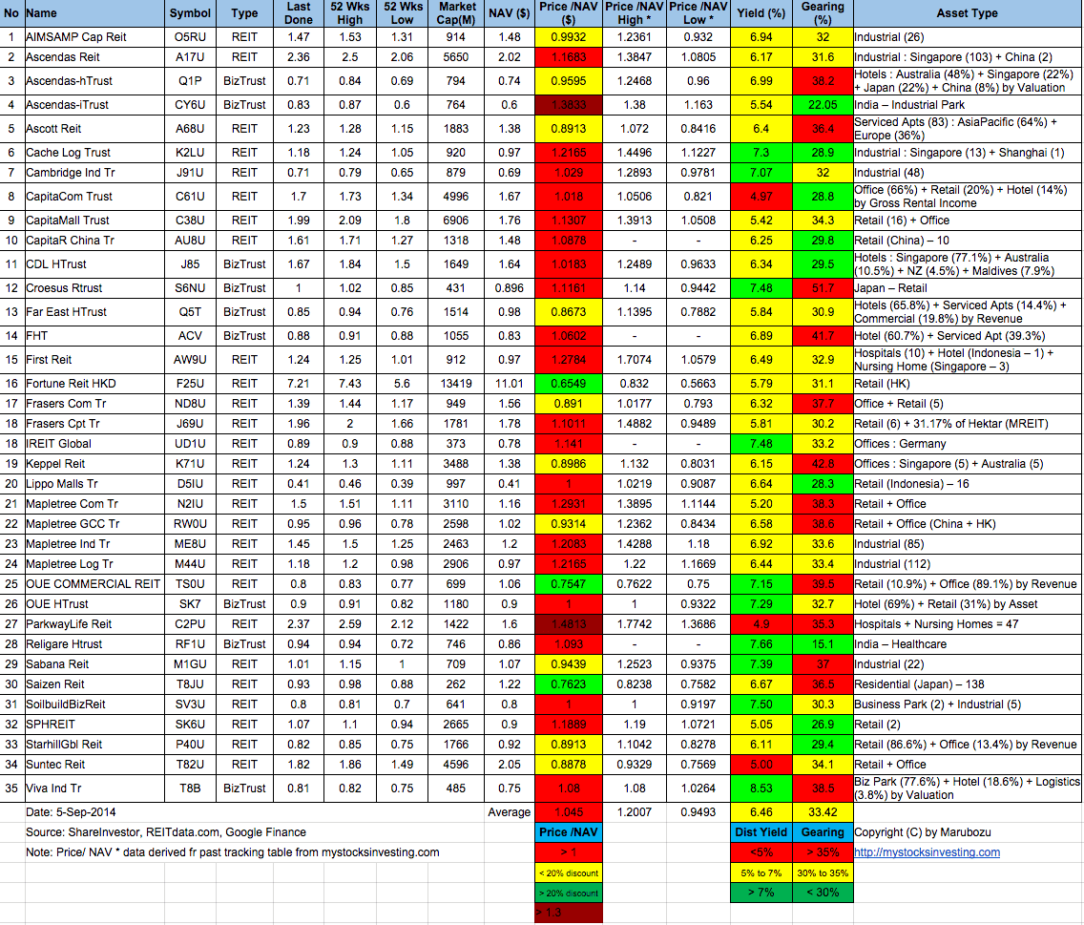The height and width of the screenshot is (925, 1084).
Task: Click the Suntec Reit name cell
Action: (94, 766)
